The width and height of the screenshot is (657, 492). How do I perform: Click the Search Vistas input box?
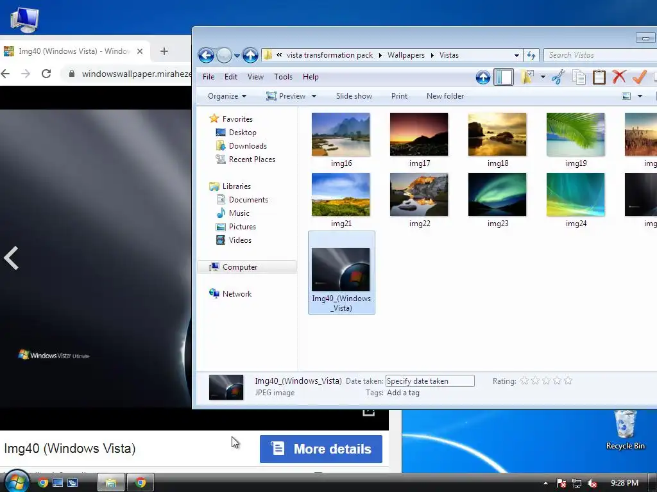pyautogui.click(x=600, y=55)
